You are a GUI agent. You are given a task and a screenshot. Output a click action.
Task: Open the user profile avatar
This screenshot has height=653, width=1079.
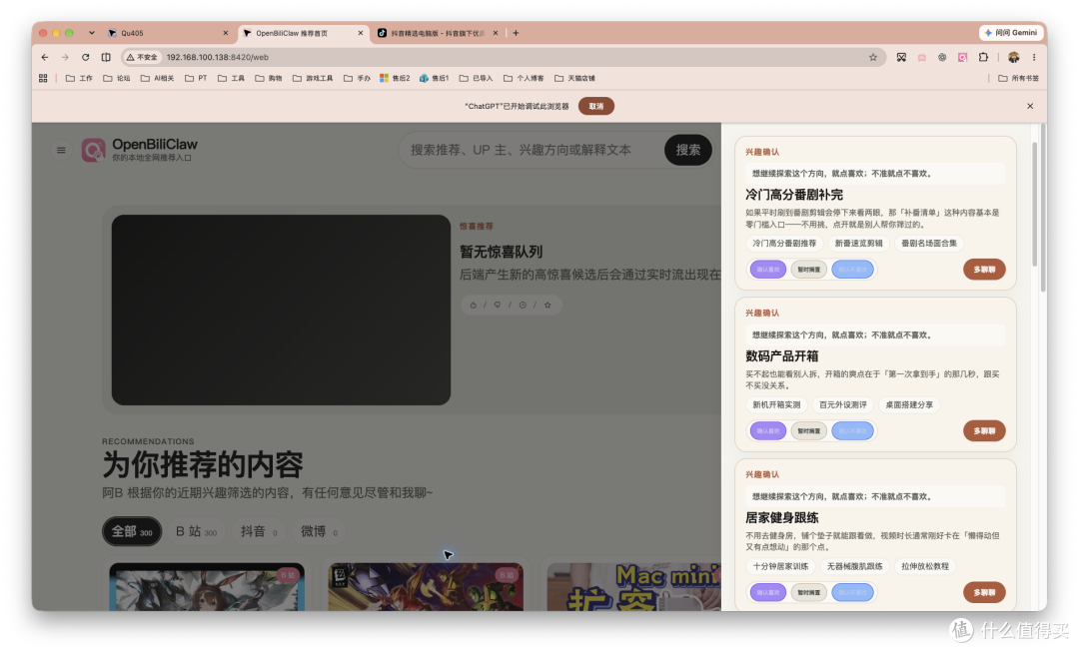point(1014,57)
